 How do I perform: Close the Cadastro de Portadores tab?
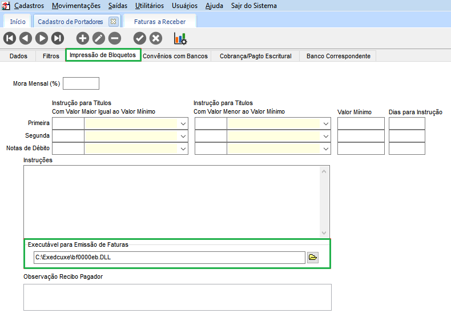pos(113,22)
